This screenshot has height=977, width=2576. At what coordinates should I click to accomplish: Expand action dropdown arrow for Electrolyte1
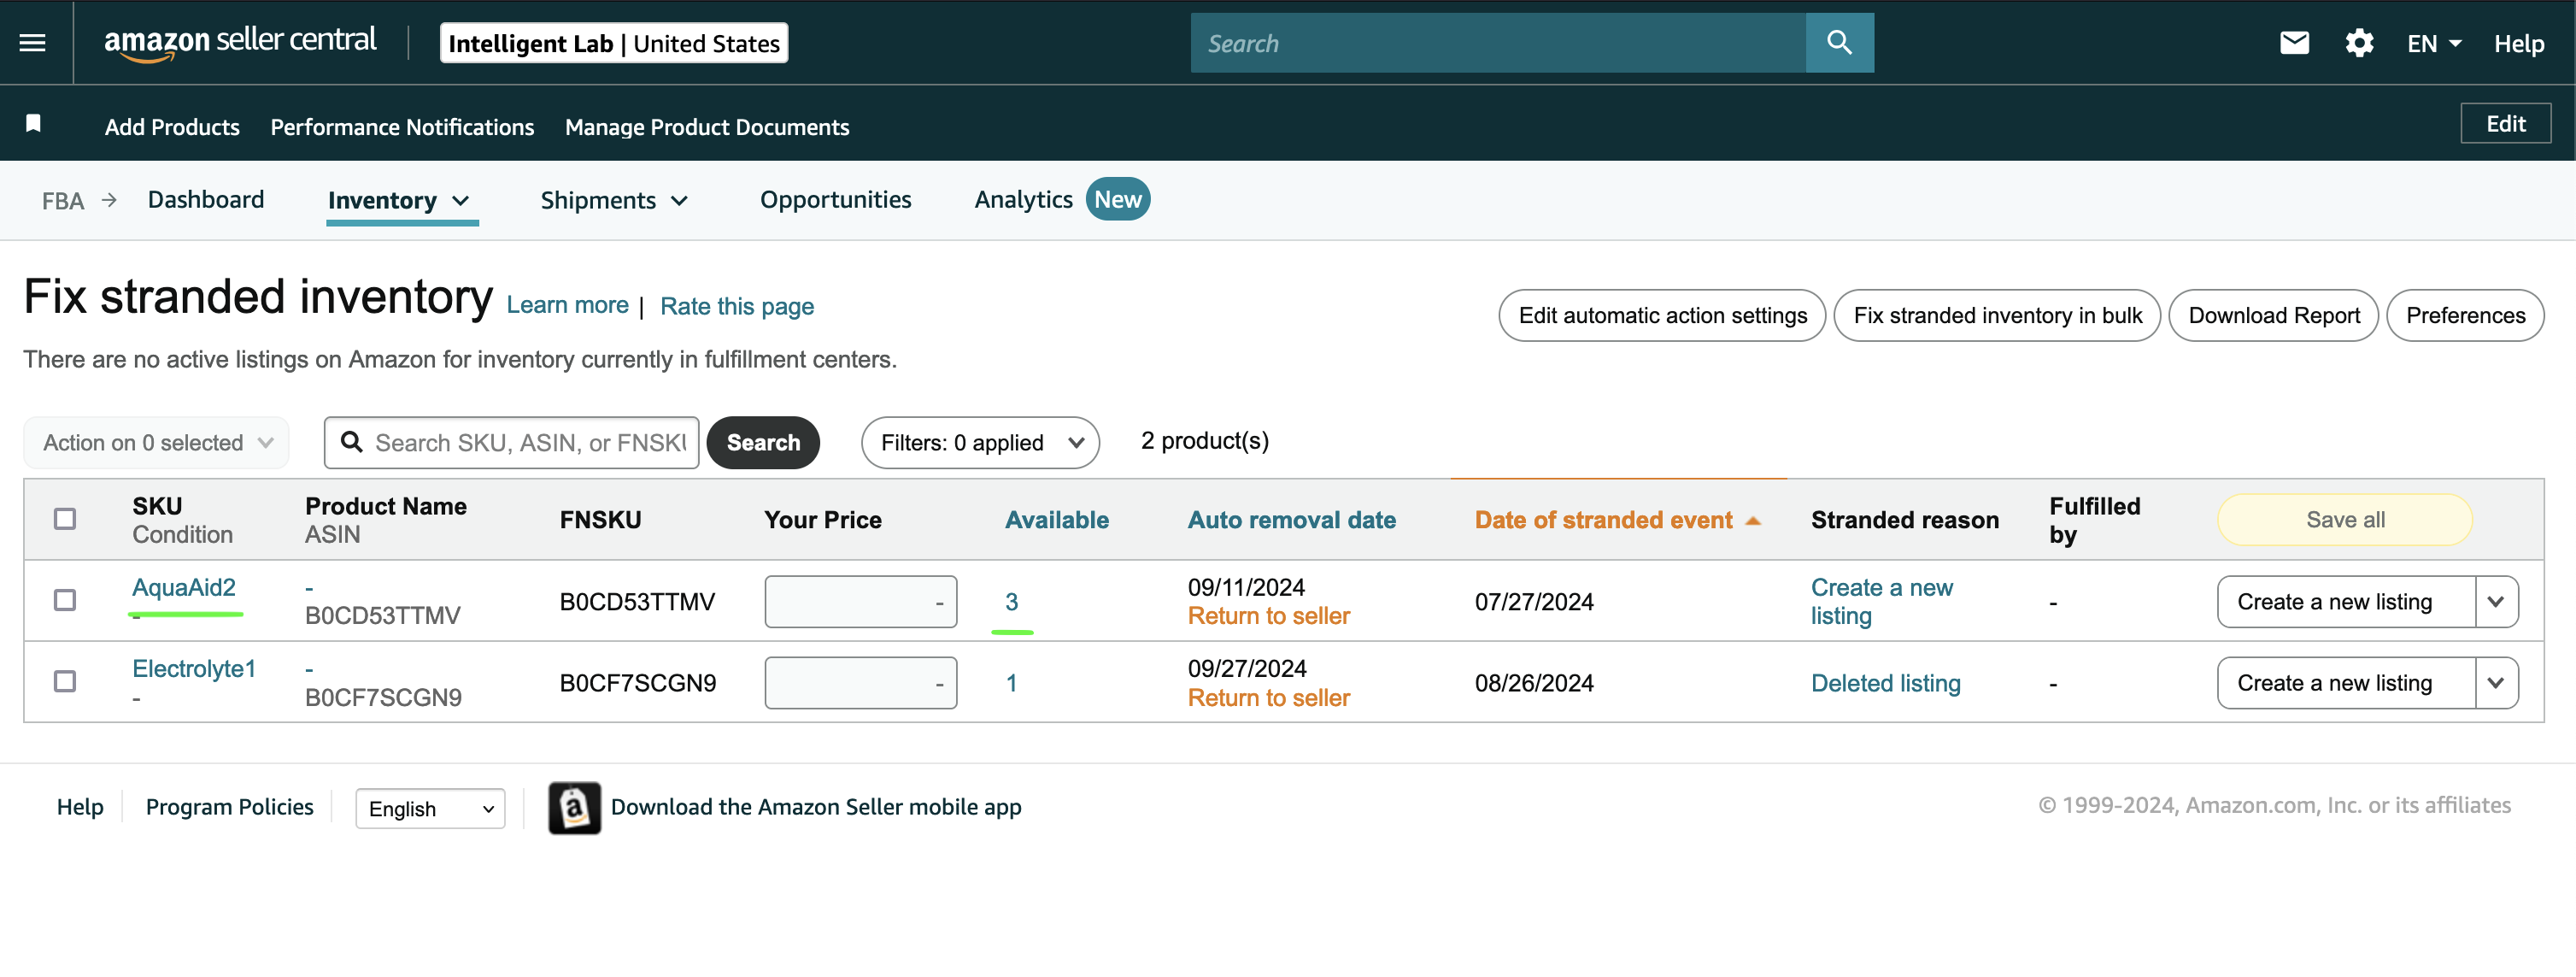(x=2496, y=683)
